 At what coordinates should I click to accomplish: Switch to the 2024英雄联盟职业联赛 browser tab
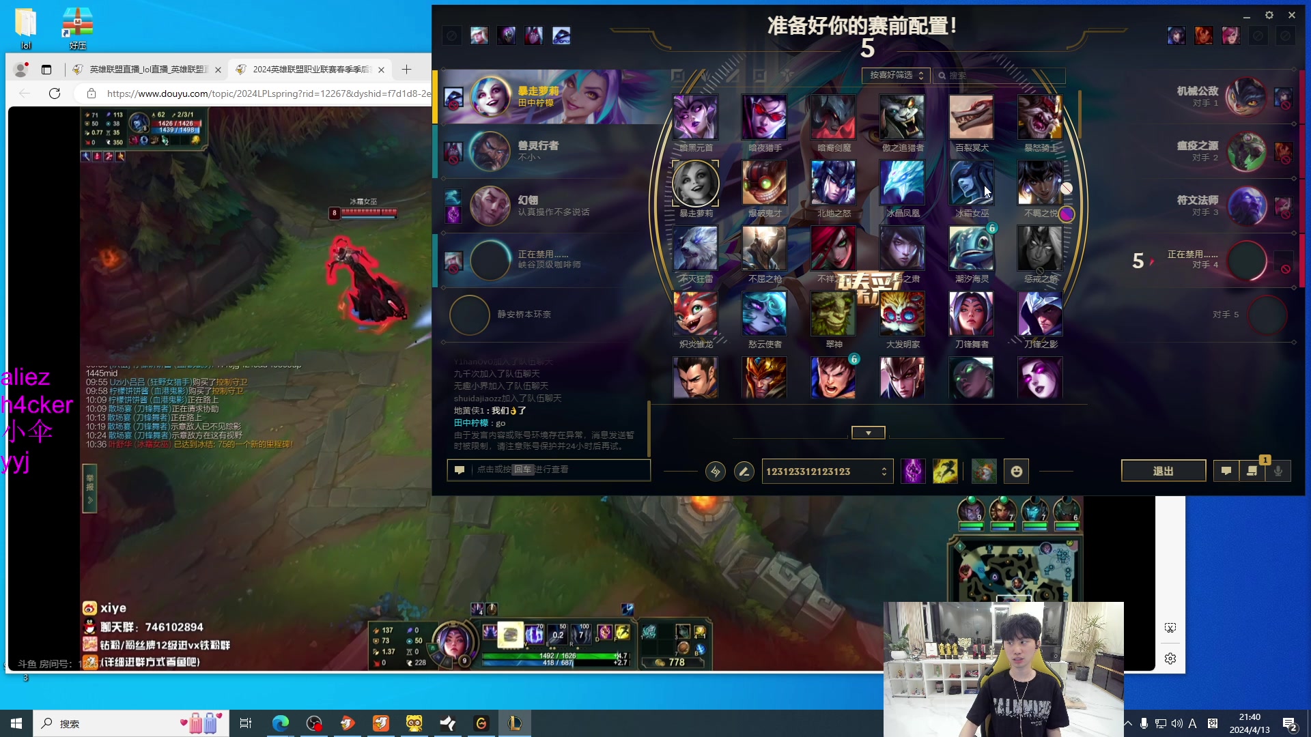[309, 70]
